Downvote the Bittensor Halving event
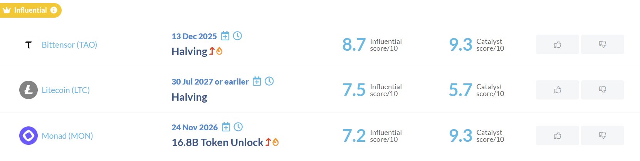This screenshot has width=640, height=161. pyautogui.click(x=602, y=45)
